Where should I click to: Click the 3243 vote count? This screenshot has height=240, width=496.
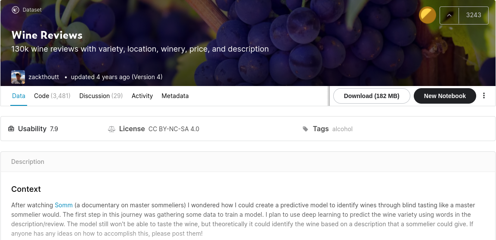pos(473,15)
